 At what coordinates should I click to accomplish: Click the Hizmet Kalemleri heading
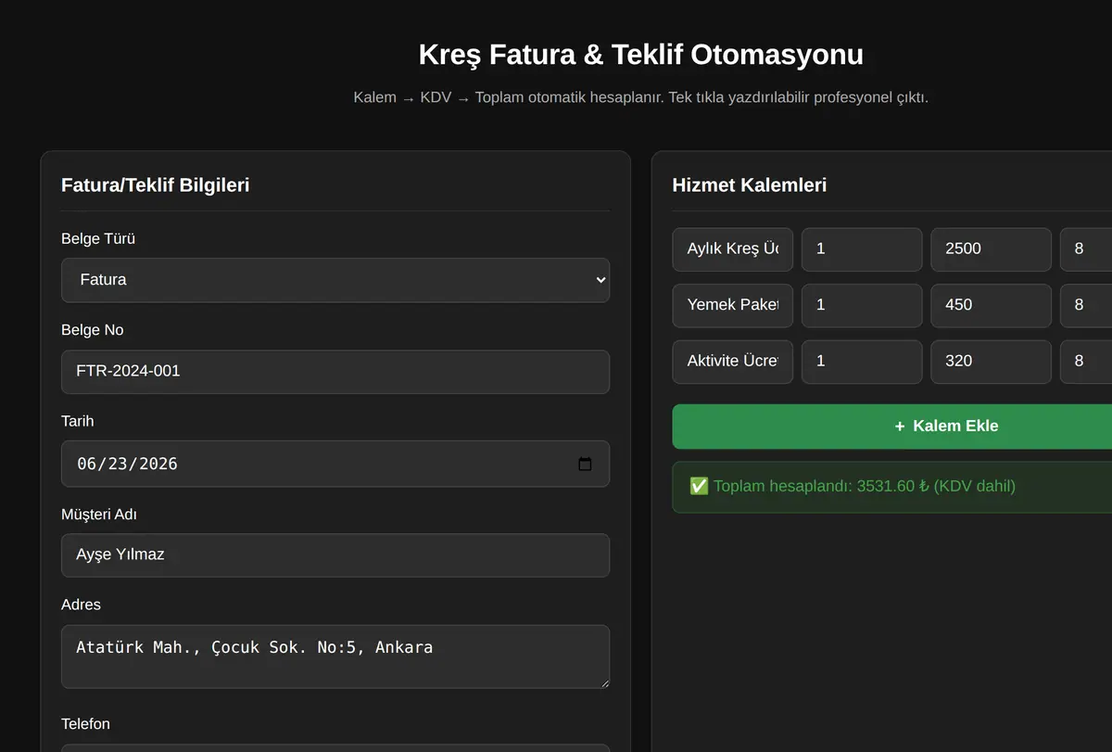tap(749, 185)
